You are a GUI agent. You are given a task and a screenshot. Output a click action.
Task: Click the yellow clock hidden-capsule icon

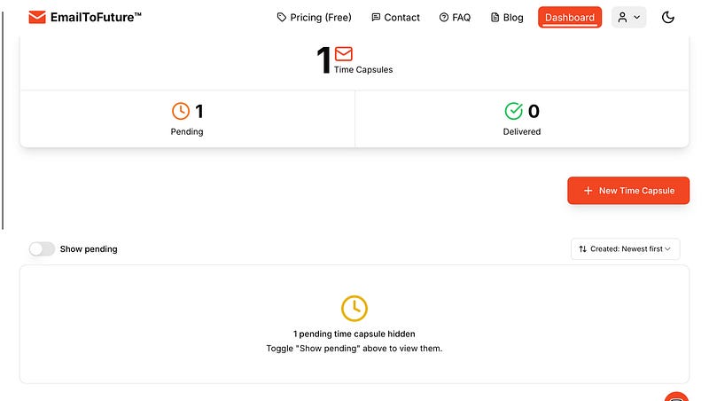(354, 308)
